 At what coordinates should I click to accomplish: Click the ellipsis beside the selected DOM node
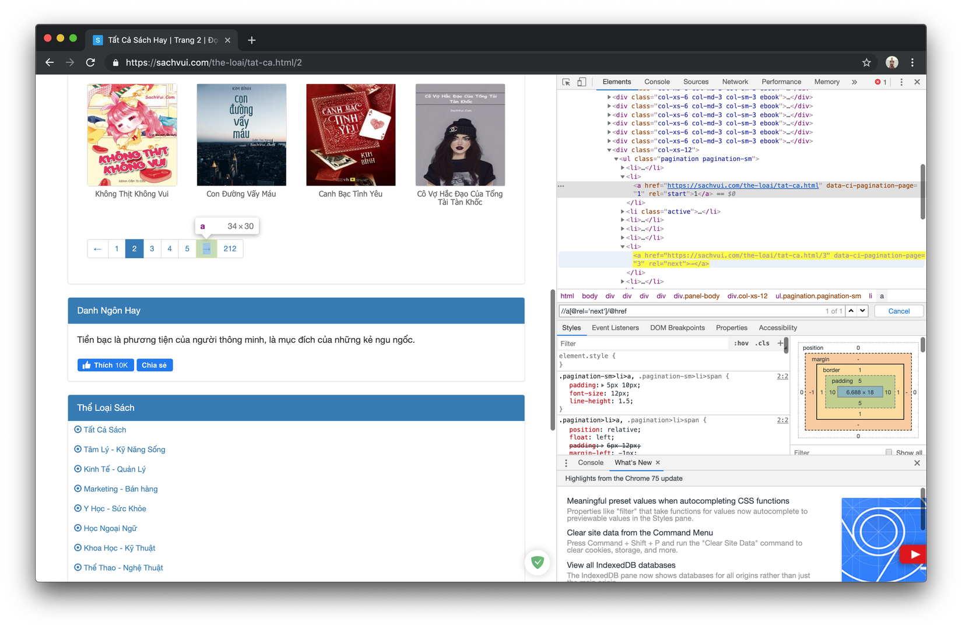click(561, 186)
